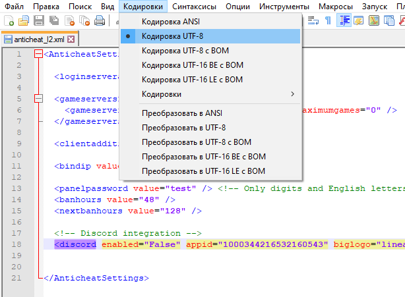Open the Document Map toolbar icon
Viewport: 405px width, 297px height.
pyautogui.click(x=374, y=20)
